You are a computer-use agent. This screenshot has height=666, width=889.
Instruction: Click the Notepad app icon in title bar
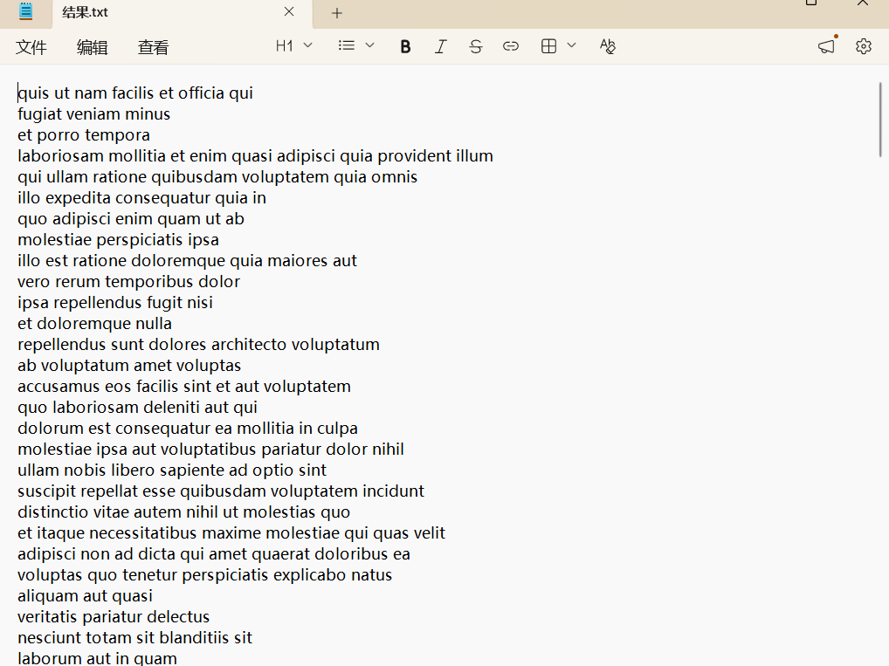[x=25, y=11]
